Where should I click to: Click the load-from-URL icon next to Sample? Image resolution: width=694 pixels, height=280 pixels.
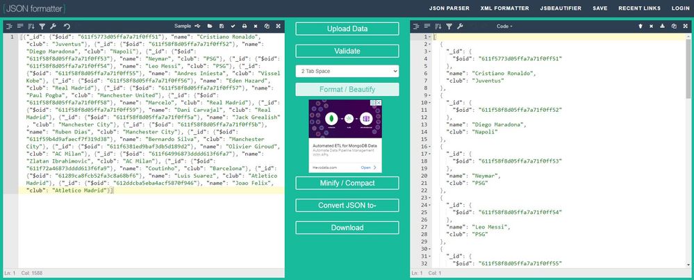[x=198, y=26]
